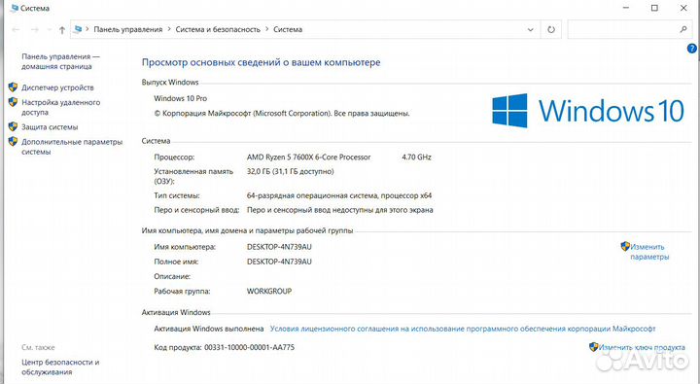700x384 pixels.
Task: Open Панель управления breadcrumb item
Action: 128,29
